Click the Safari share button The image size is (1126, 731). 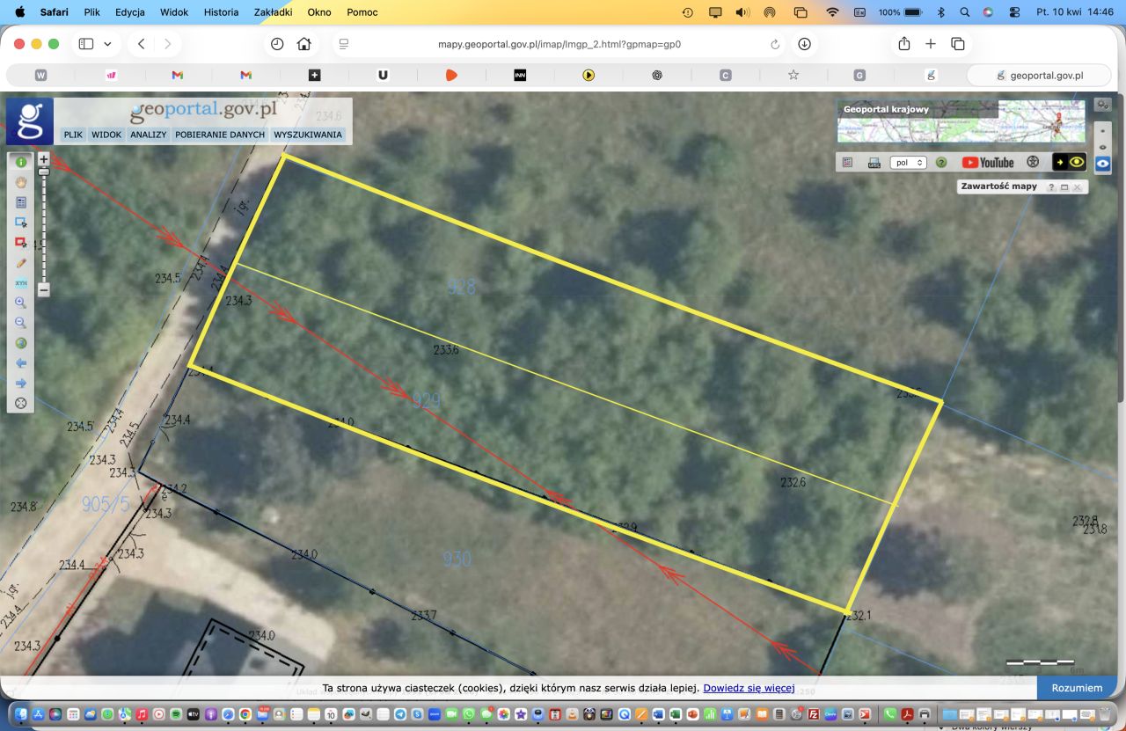(903, 44)
